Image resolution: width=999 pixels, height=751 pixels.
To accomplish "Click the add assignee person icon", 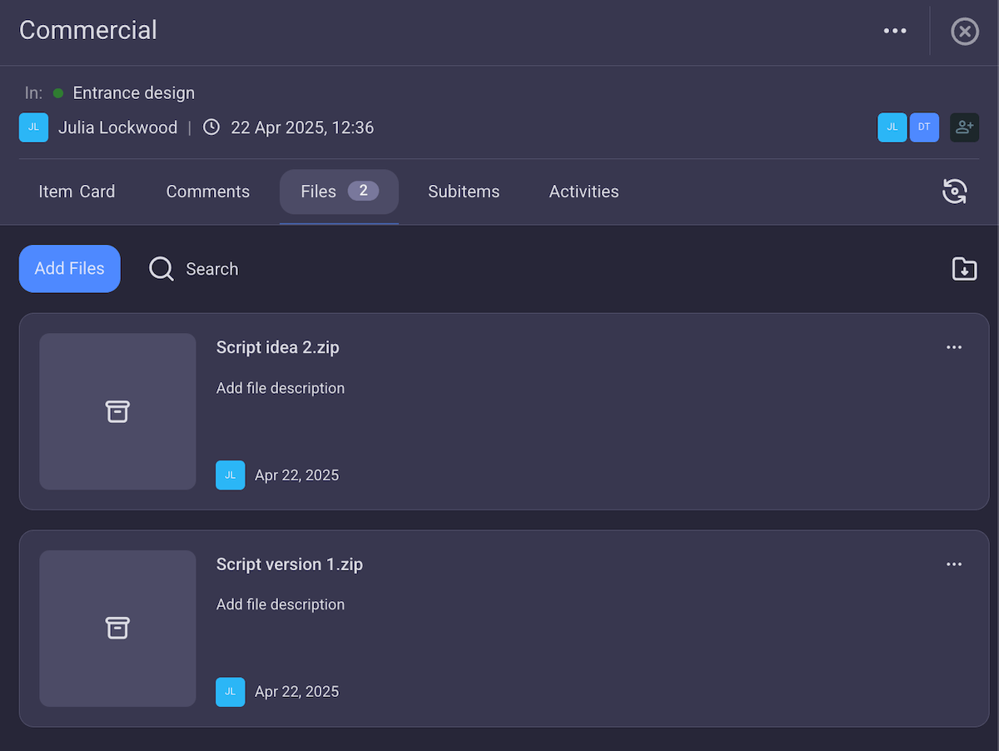I will click(x=964, y=127).
